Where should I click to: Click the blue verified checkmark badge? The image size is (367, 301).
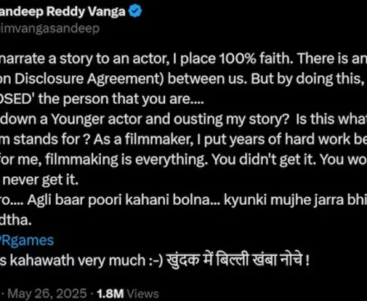pyautogui.click(x=135, y=12)
